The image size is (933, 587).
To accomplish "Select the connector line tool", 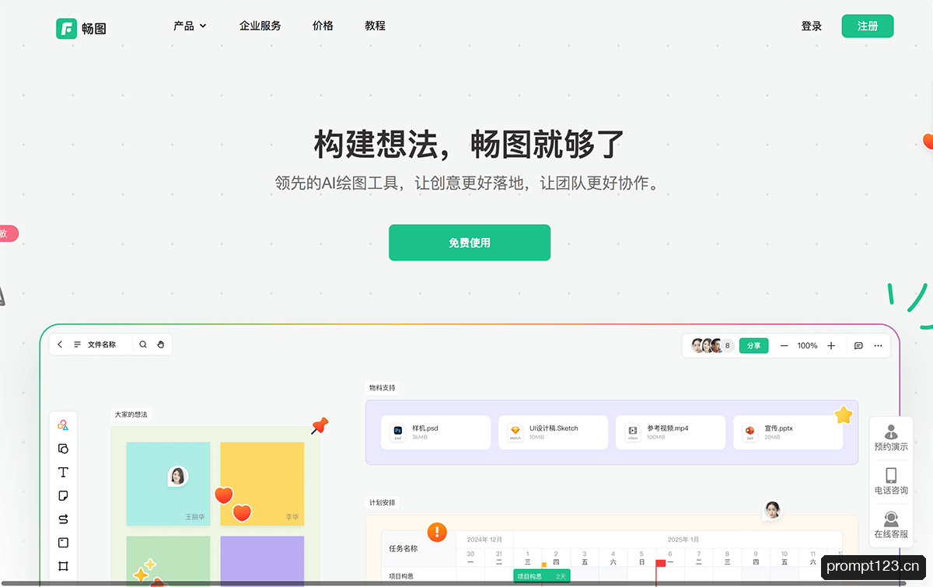I will coord(63,519).
